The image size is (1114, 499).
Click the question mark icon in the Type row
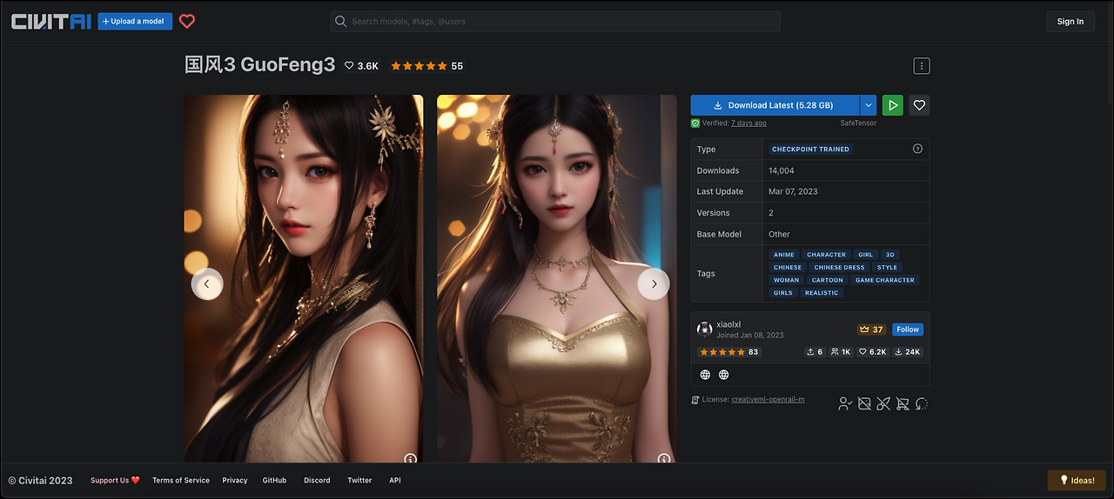coord(917,149)
